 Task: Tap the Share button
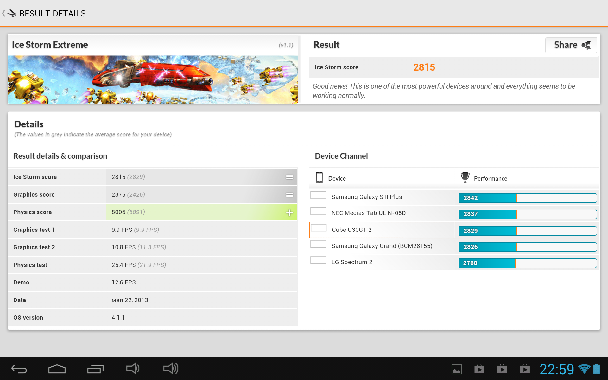[571, 45]
